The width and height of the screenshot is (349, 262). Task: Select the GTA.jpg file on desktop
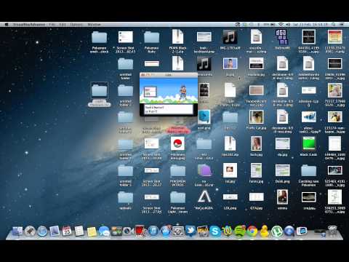pos(256,201)
